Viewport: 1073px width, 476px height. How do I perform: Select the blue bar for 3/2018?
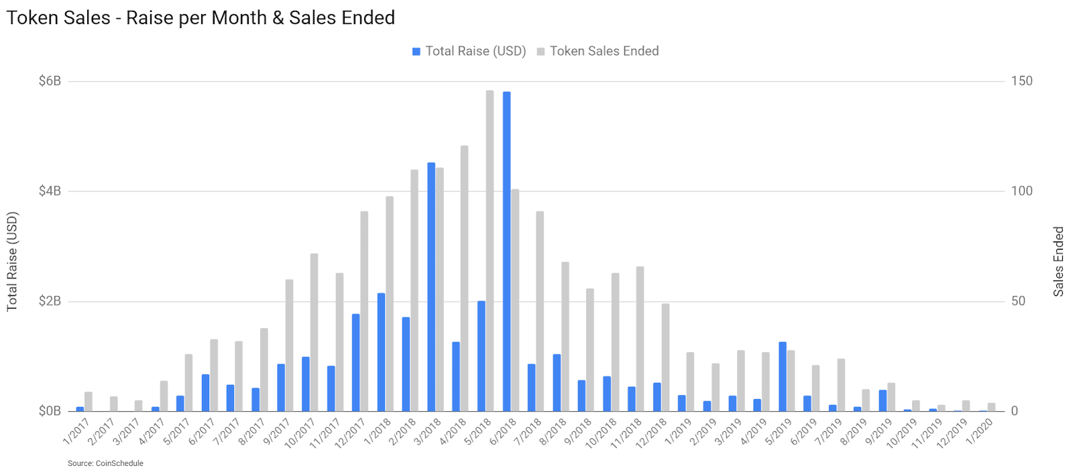431,287
